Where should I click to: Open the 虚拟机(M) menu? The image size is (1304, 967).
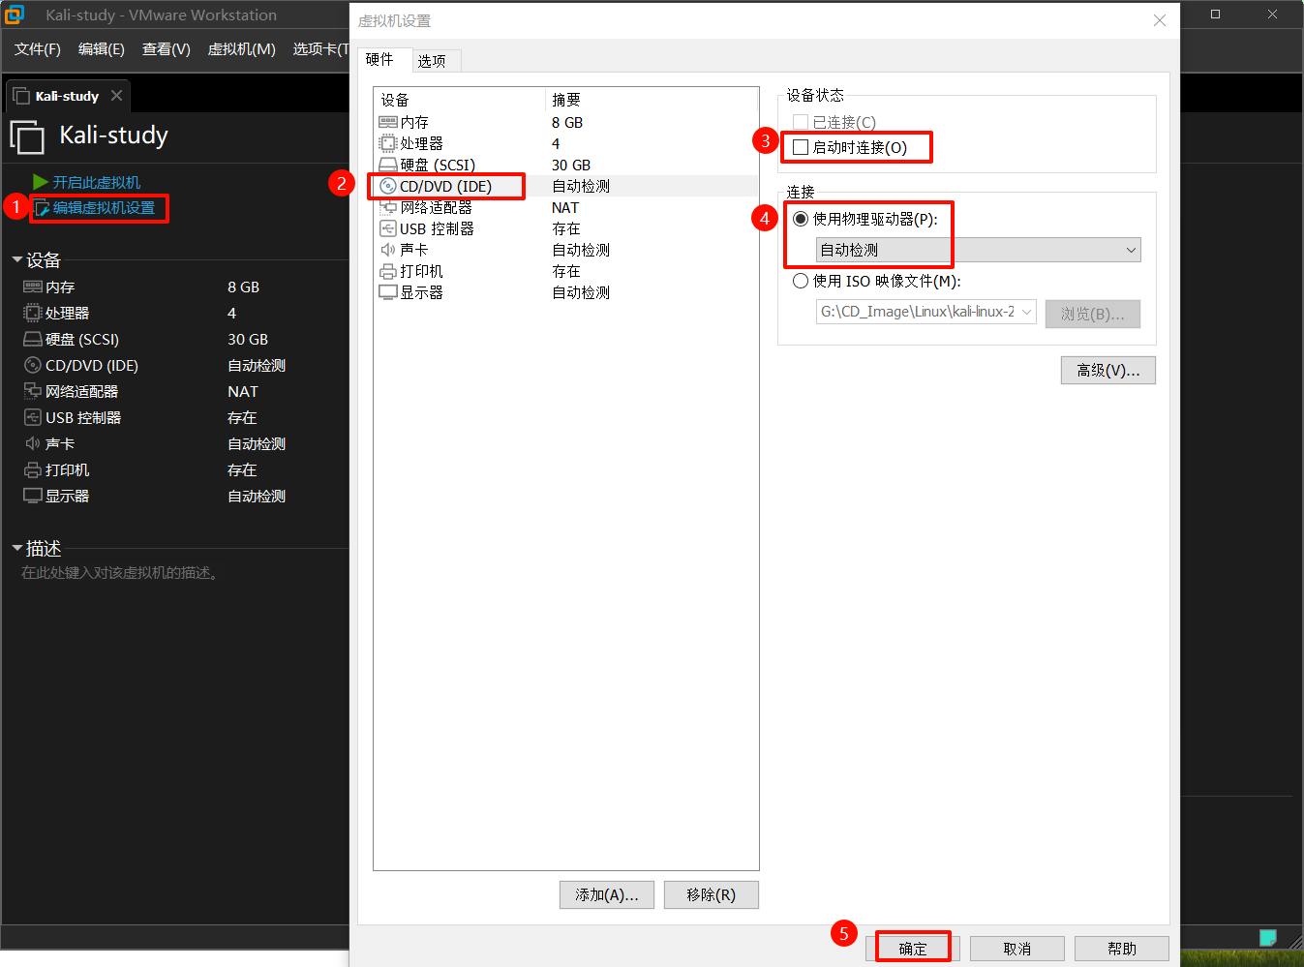point(241,48)
